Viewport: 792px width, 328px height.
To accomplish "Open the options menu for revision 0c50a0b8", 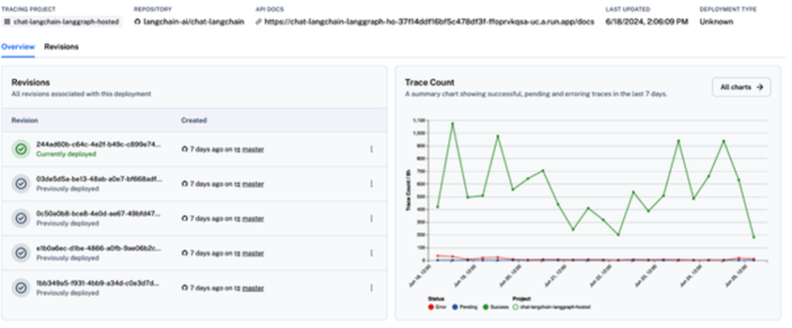I will click(371, 218).
